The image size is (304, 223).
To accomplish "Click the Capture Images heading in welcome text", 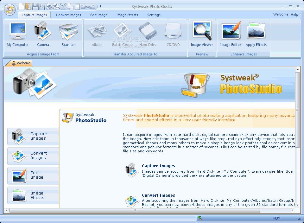I will 158,166.
